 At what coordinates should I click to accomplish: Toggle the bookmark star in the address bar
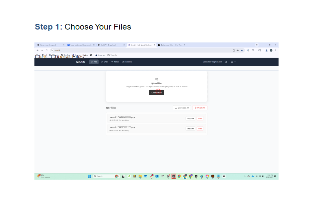click(242, 50)
